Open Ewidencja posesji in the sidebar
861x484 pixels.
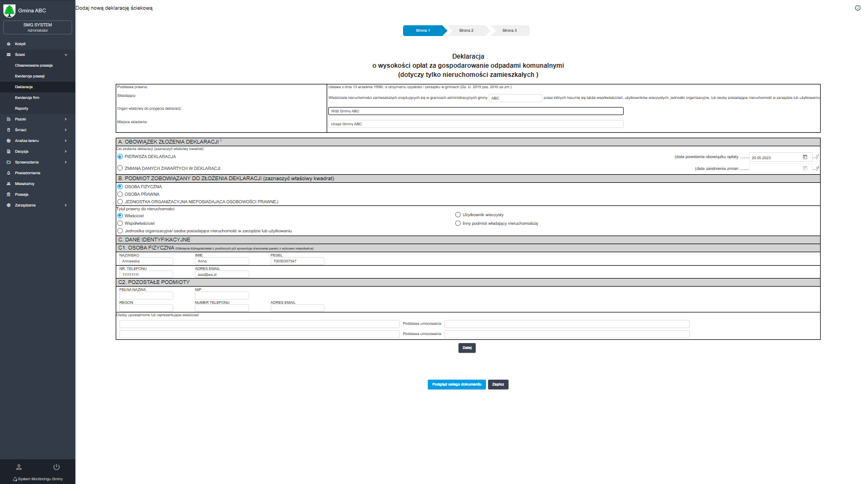tap(30, 76)
